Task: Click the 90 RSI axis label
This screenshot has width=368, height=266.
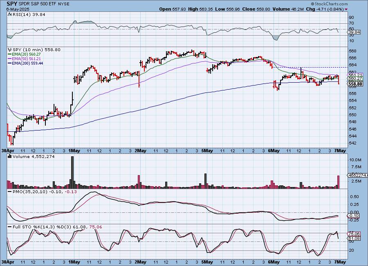Action: pos(351,17)
